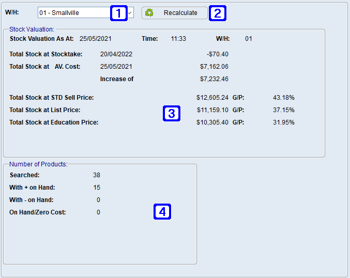Select the '01 - Smallville' warehouse field
Image resolution: width=350 pixels, height=278 pixels.
point(86,13)
